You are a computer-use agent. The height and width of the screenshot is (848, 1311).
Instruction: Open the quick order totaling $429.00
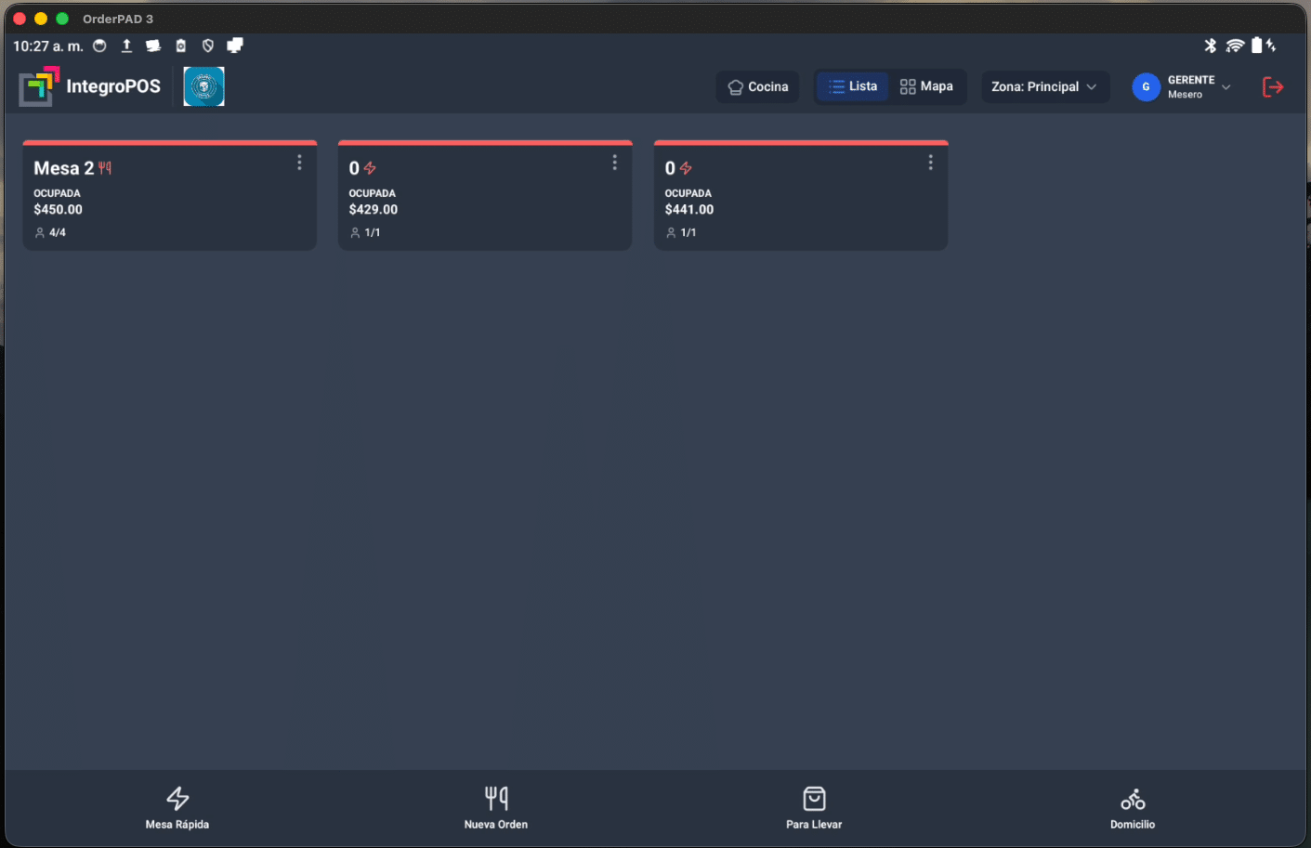[484, 204]
